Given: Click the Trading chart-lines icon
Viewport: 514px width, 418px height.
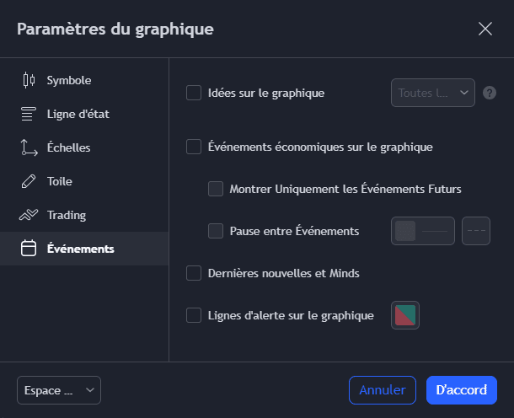Looking at the screenshot, I should click(29, 215).
